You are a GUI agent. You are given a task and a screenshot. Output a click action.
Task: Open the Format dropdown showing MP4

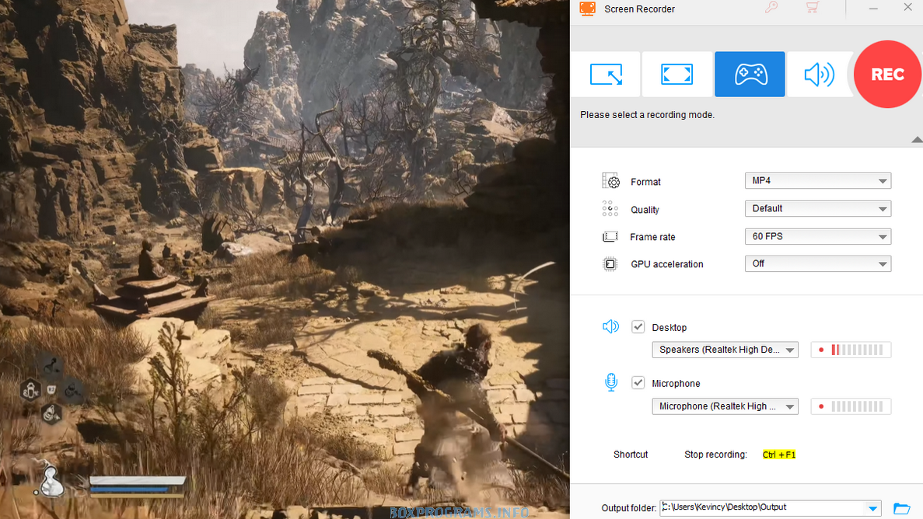click(817, 181)
